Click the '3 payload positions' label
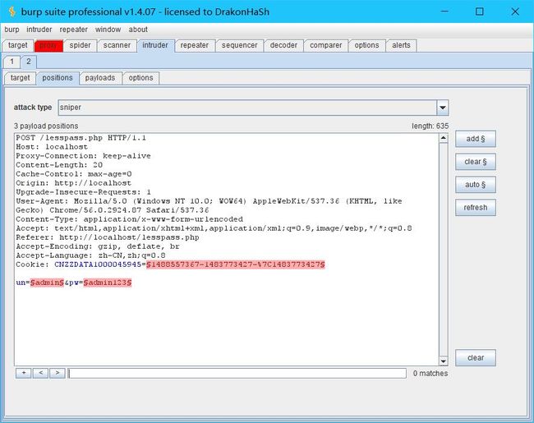This screenshot has width=534, height=423. coord(46,126)
